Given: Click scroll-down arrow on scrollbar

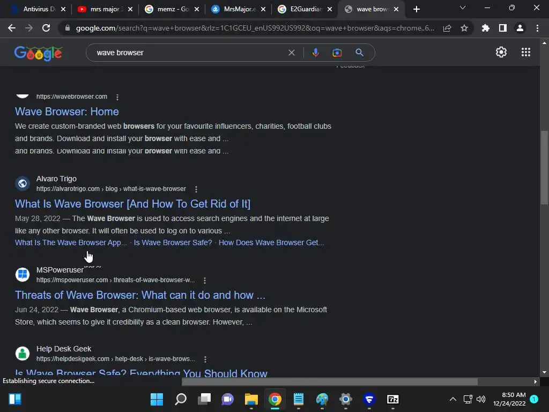Looking at the screenshot, I should coord(544,372).
